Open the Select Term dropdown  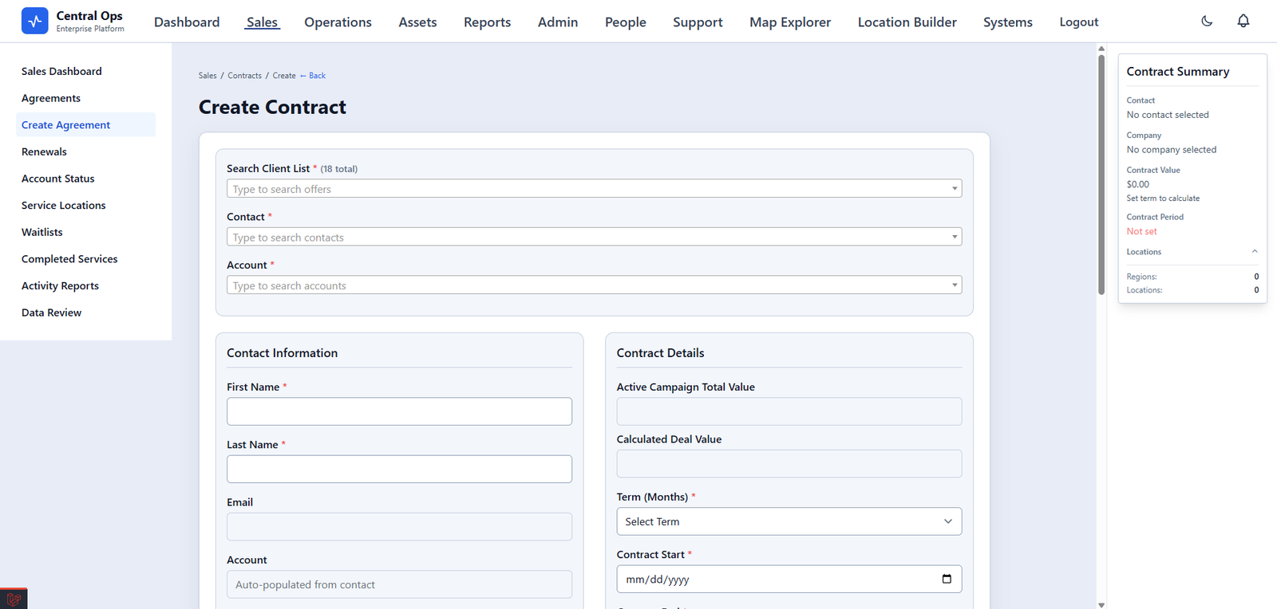[789, 521]
